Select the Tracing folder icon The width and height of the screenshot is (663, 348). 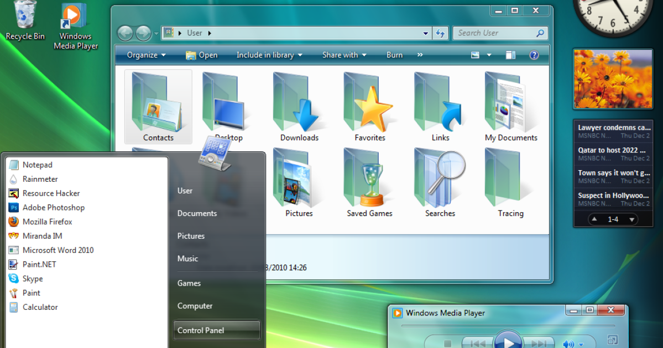tap(511, 183)
